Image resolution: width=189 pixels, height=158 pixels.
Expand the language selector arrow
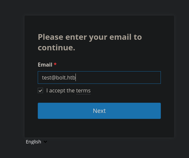(x=45, y=142)
